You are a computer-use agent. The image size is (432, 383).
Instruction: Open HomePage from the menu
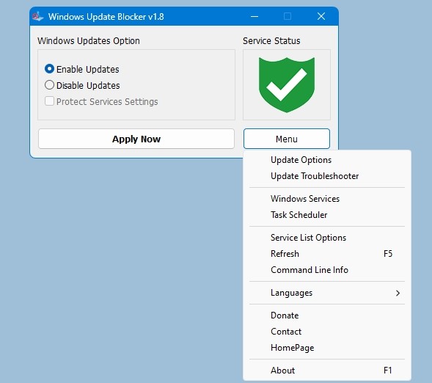(x=327, y=348)
